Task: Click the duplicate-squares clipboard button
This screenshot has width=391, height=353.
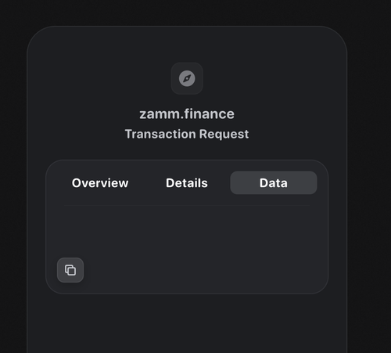Action: point(70,270)
